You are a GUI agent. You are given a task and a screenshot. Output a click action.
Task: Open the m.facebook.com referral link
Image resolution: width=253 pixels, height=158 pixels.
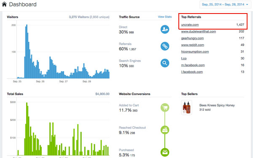193,65
